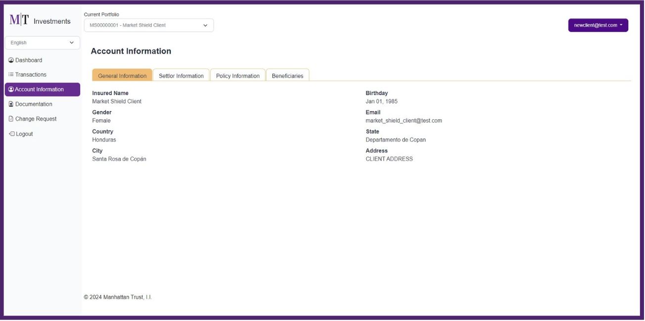Click the Transactions list icon
This screenshot has width=645, height=321.
11,75
